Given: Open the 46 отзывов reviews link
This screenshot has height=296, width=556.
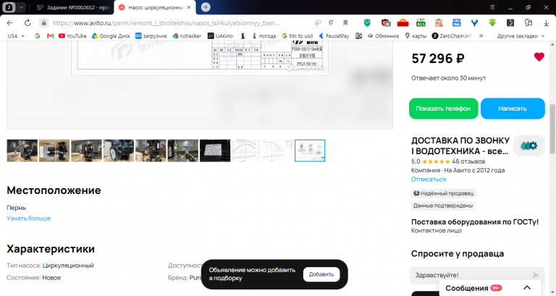Looking at the screenshot, I should [468, 161].
